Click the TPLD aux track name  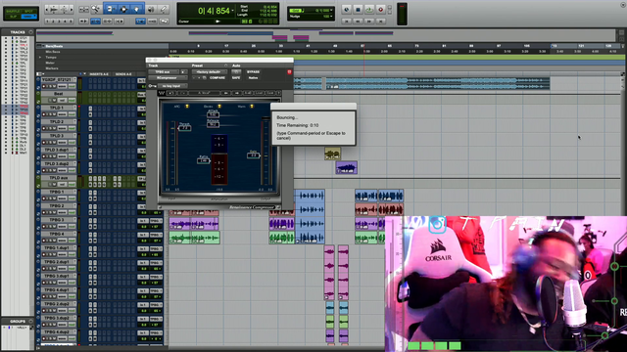click(59, 178)
